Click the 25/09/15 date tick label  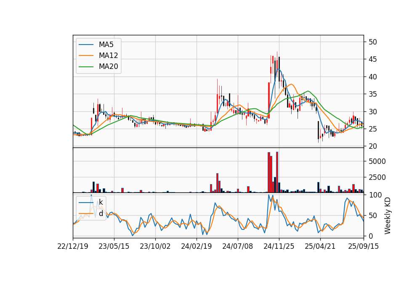coord(364,246)
